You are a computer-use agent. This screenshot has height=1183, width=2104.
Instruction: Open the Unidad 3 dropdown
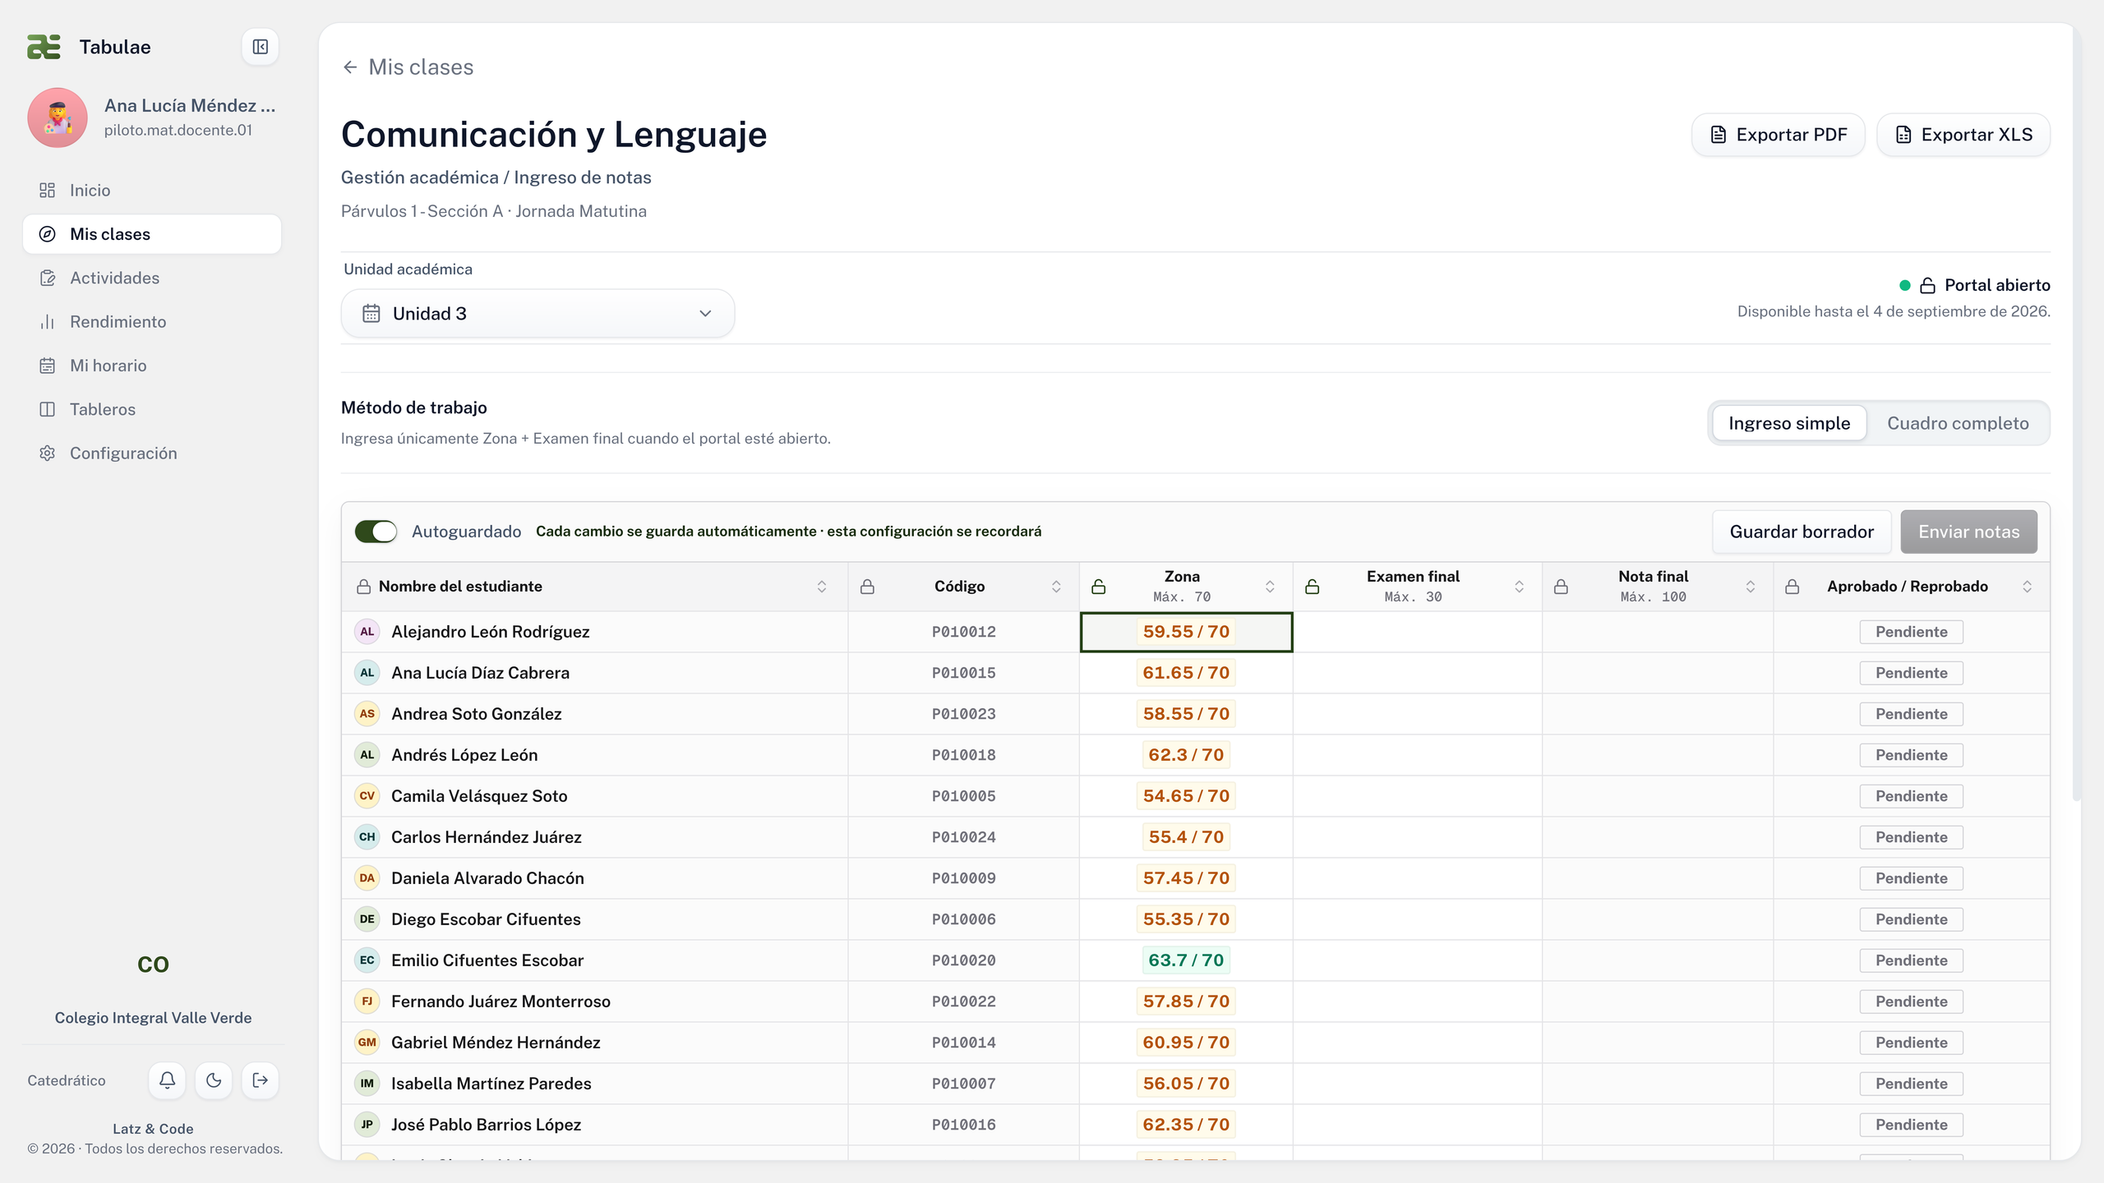(x=538, y=313)
